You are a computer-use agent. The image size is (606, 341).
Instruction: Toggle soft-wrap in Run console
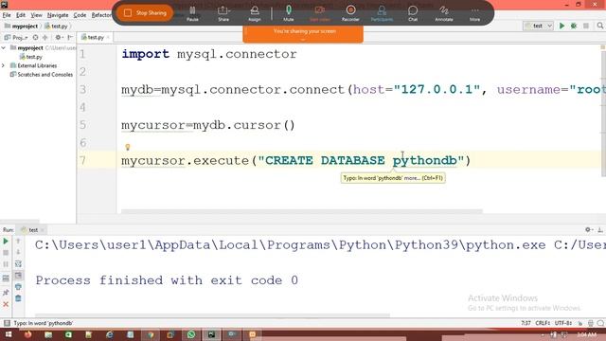(x=18, y=264)
